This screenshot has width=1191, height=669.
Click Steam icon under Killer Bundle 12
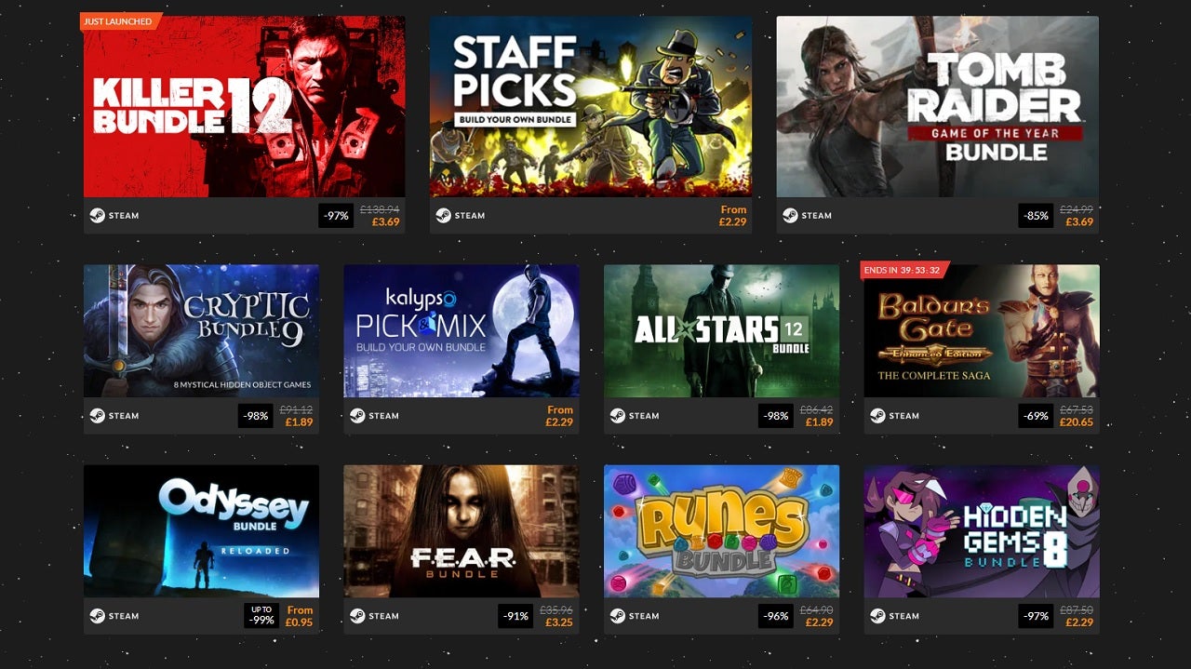coord(97,215)
